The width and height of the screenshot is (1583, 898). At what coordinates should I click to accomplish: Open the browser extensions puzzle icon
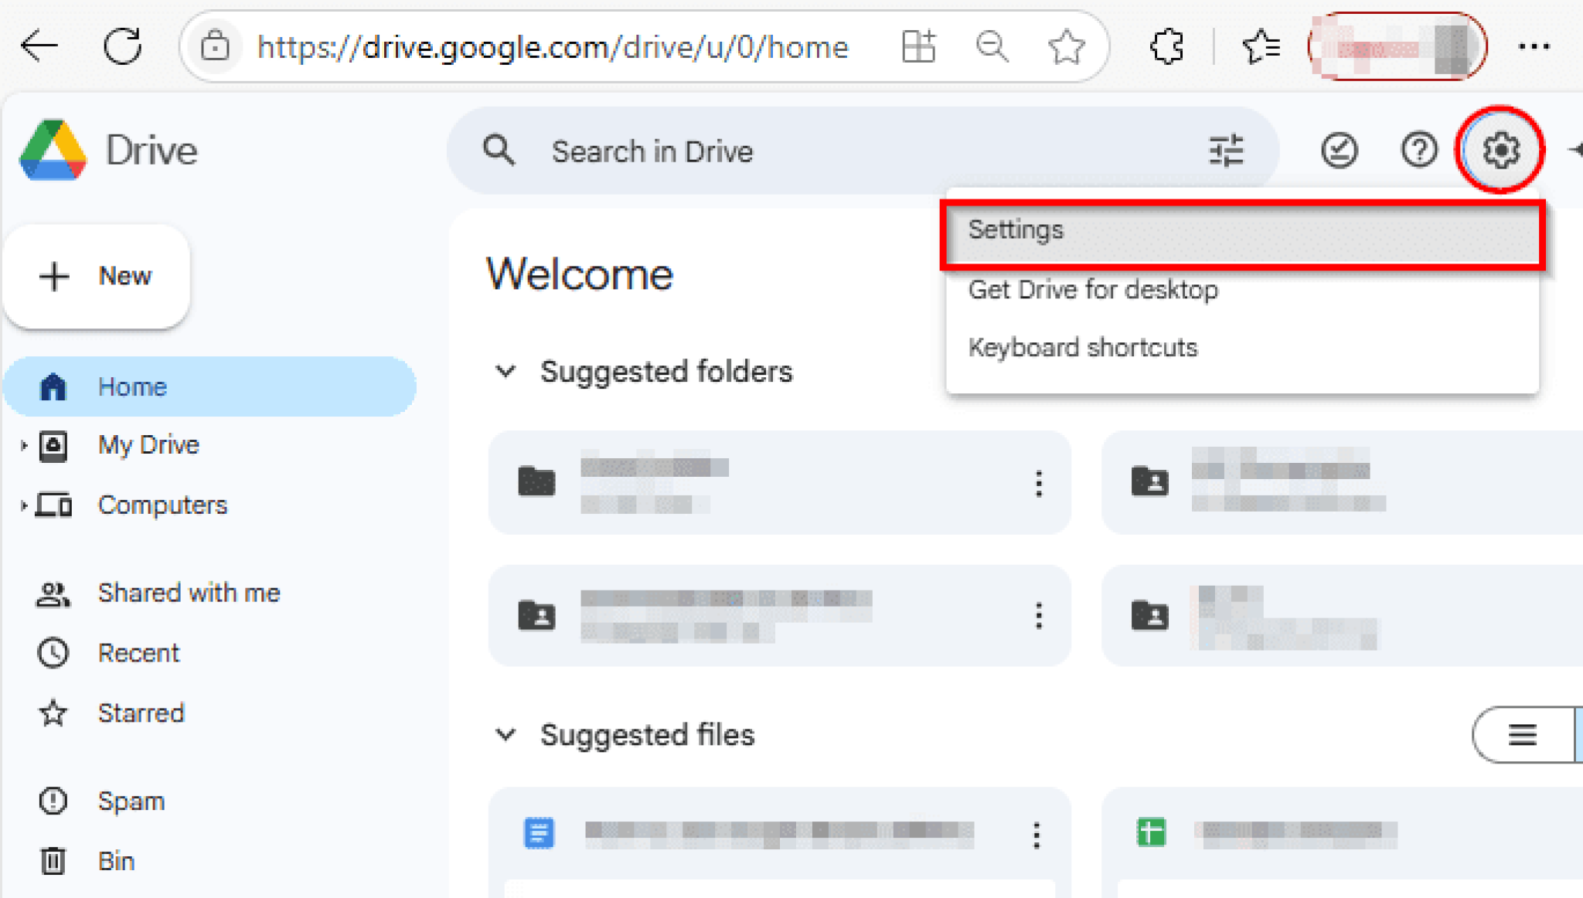click(x=1166, y=46)
